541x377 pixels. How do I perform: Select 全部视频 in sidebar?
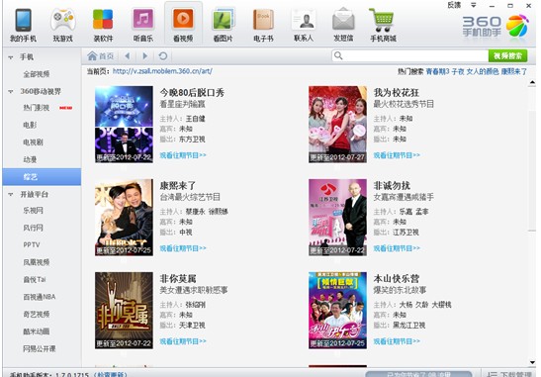pyautogui.click(x=37, y=74)
